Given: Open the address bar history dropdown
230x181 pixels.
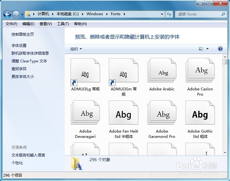Looking at the screenshot, I should pyautogui.click(x=162, y=14).
